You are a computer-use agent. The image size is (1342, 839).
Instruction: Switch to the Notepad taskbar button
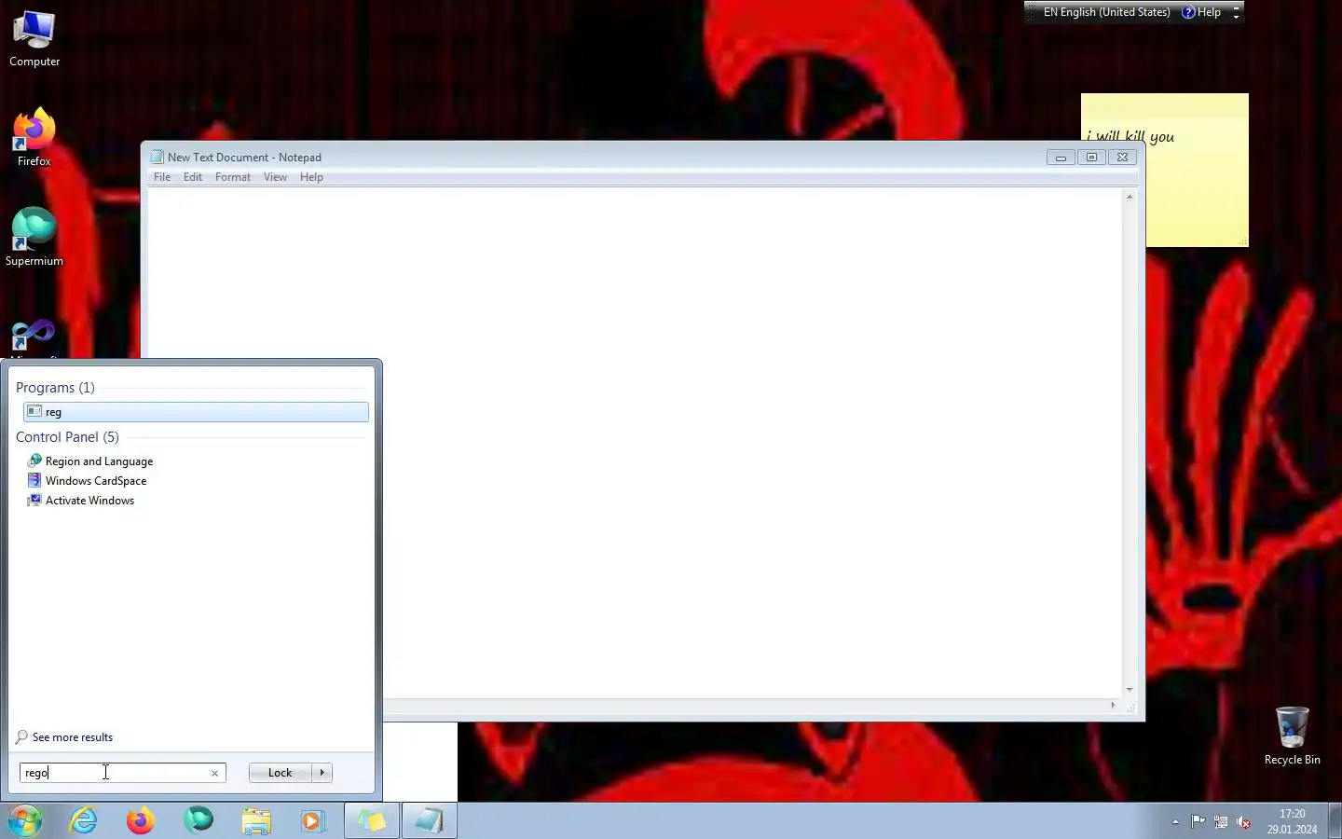(430, 820)
